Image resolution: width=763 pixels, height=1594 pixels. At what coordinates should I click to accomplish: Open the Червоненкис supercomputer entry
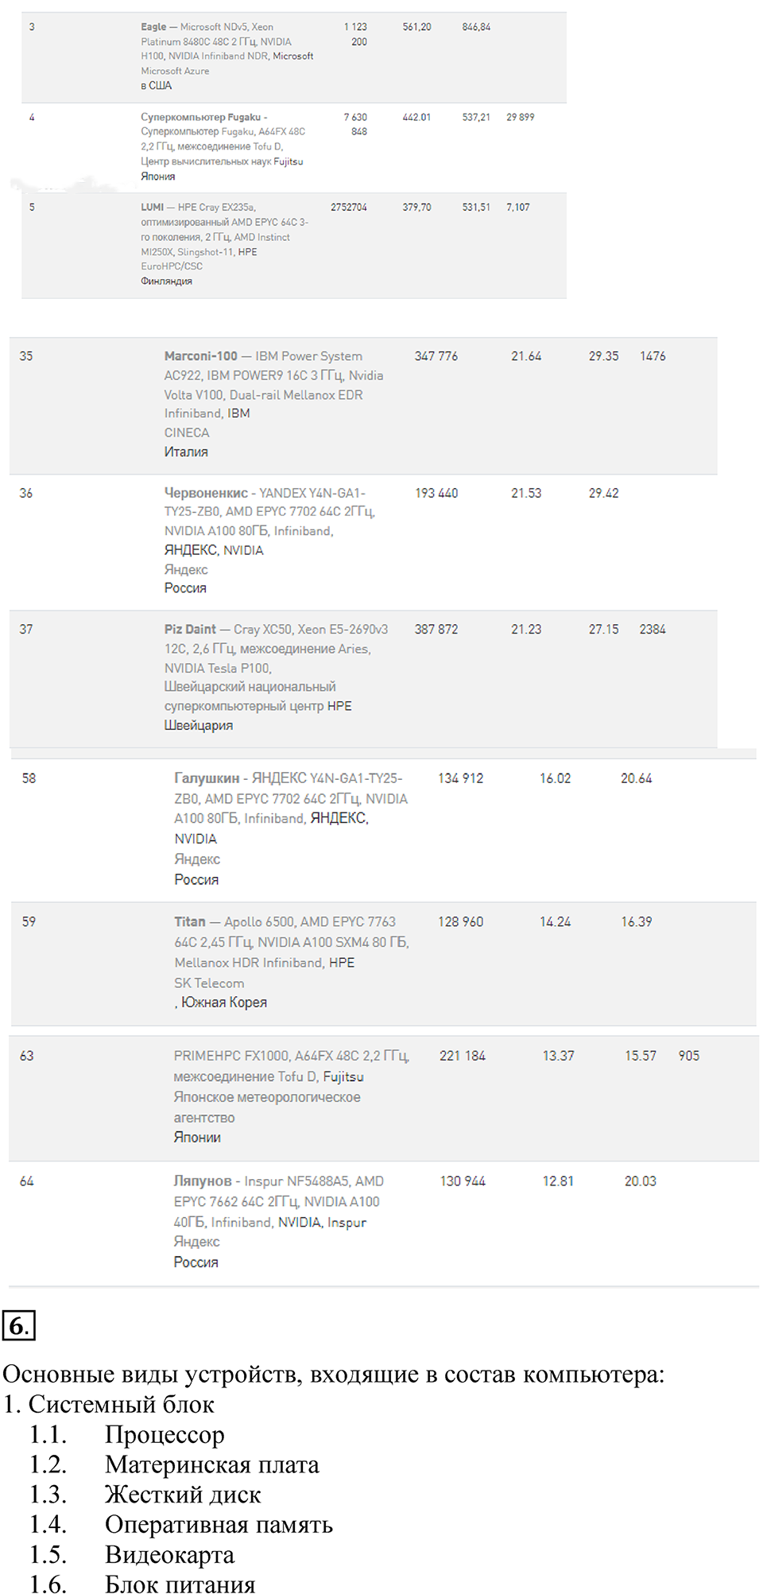point(206,493)
